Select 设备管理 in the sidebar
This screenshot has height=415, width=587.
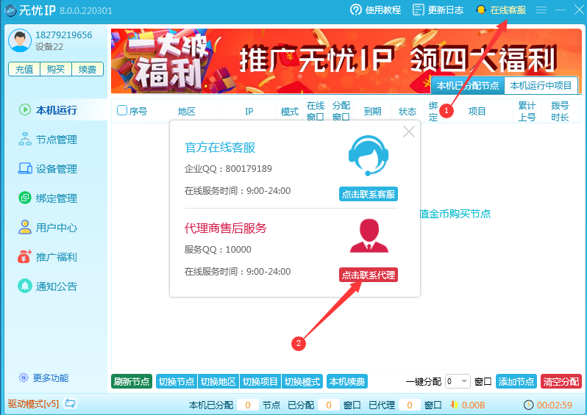[x=56, y=169]
